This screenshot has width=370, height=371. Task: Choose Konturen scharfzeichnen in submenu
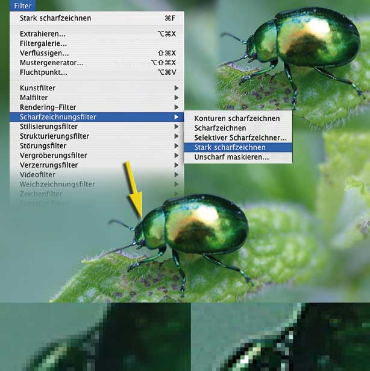coord(238,118)
